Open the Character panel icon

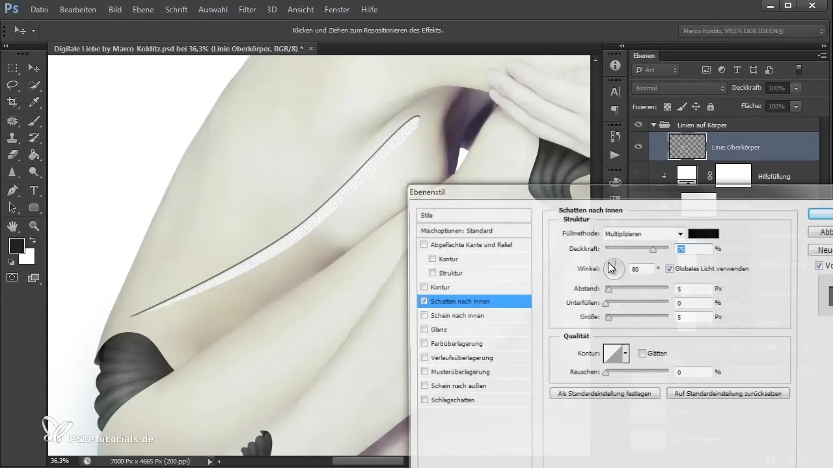point(615,92)
